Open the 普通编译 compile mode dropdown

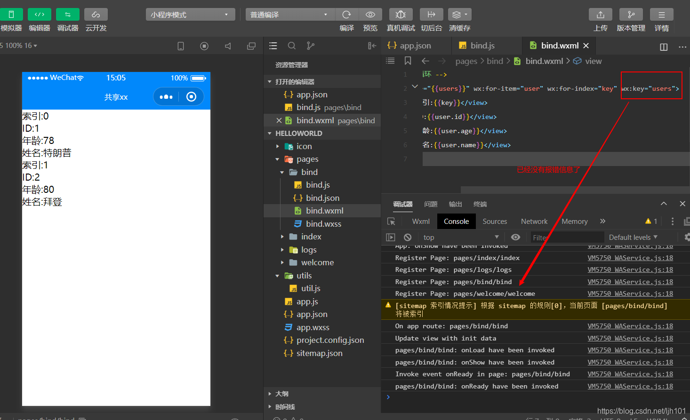[x=289, y=15]
